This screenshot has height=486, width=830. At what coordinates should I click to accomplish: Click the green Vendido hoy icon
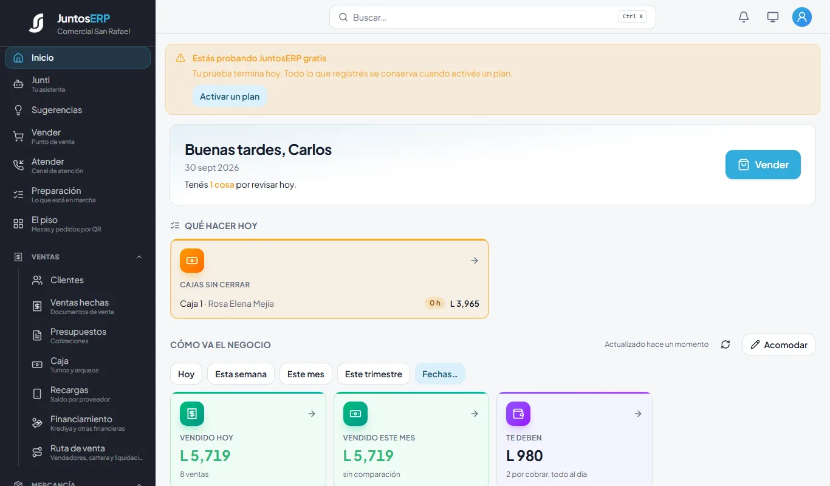tap(192, 414)
